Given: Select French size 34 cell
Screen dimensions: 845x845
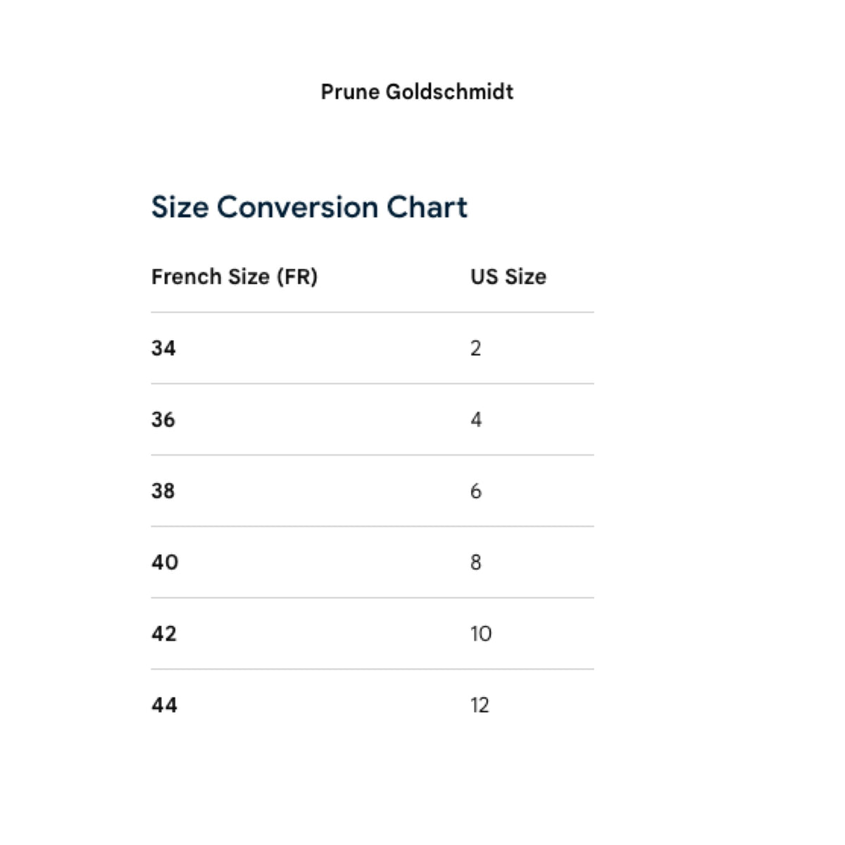Looking at the screenshot, I should pyautogui.click(x=163, y=348).
